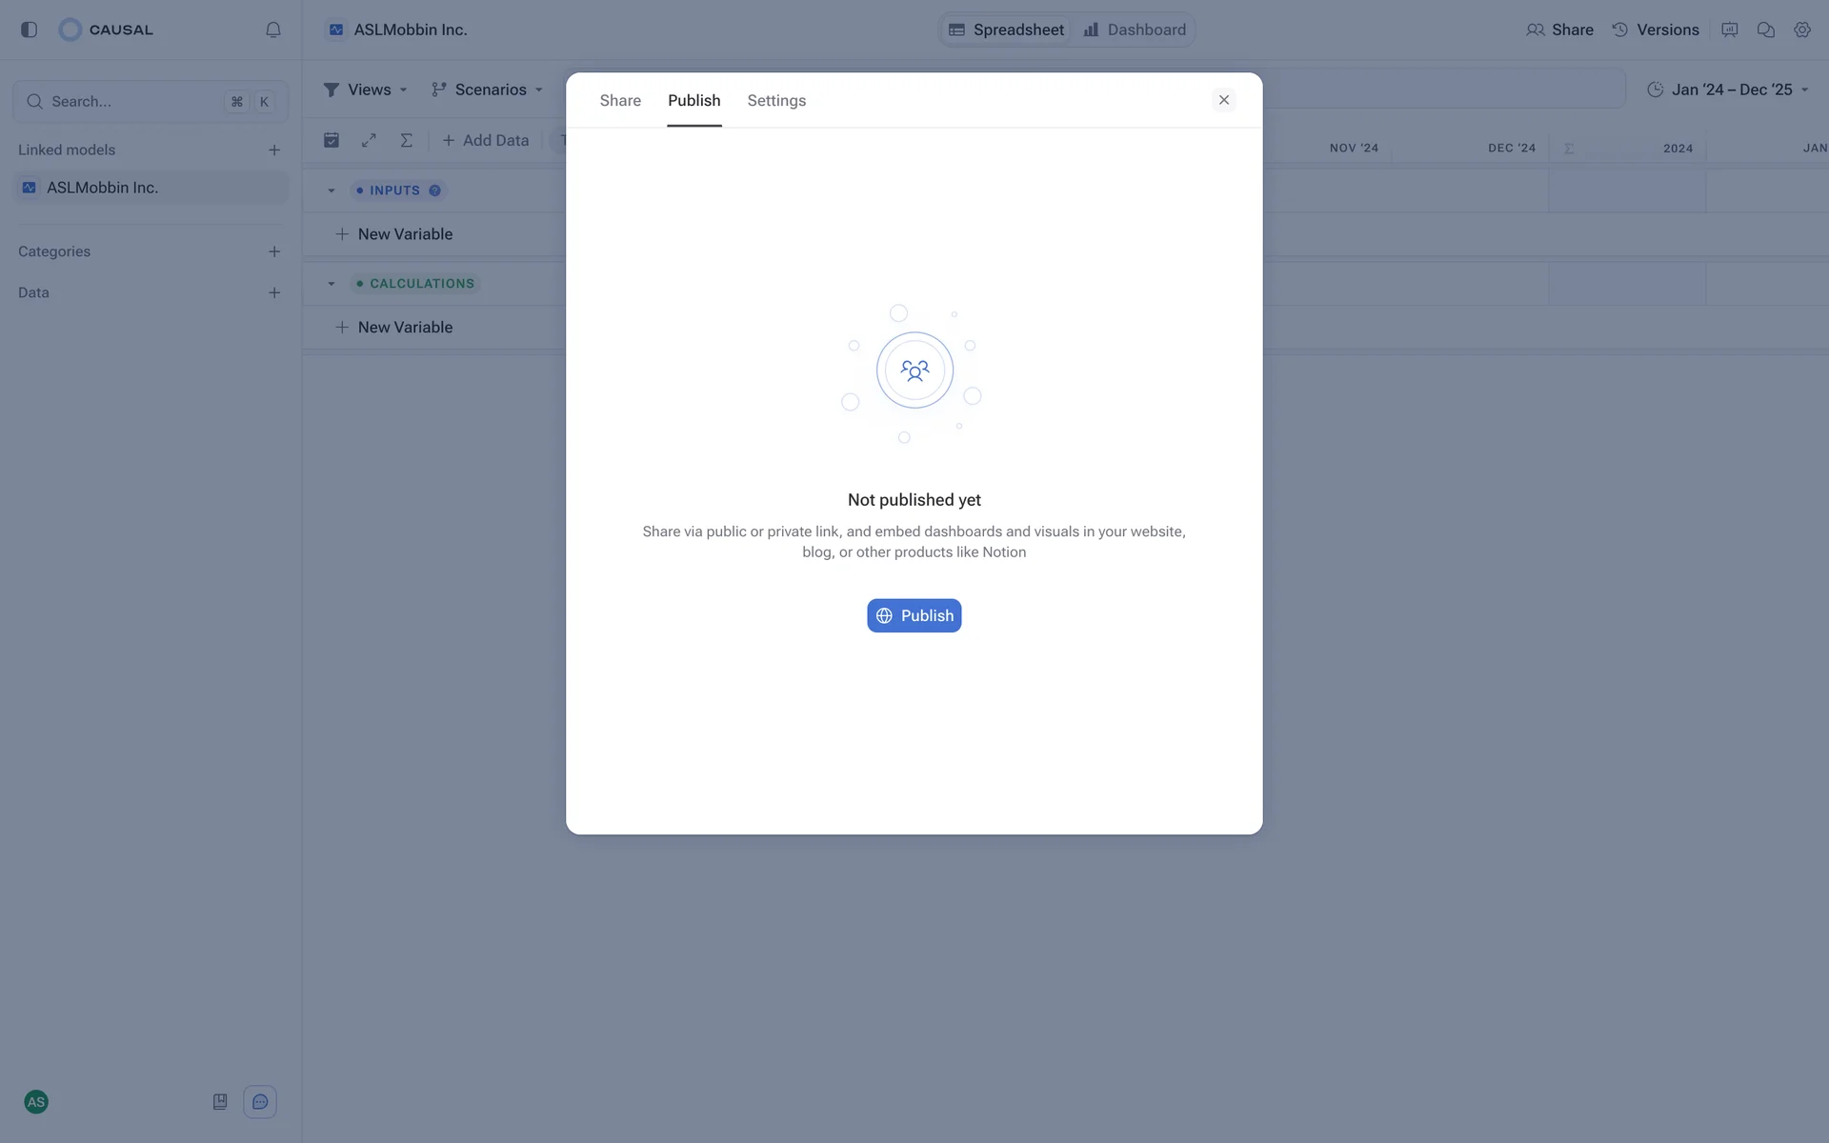Open the Jan '24 – Dec '25 date range dropdown
Viewport: 1829px width, 1143px height.
[x=1727, y=90]
